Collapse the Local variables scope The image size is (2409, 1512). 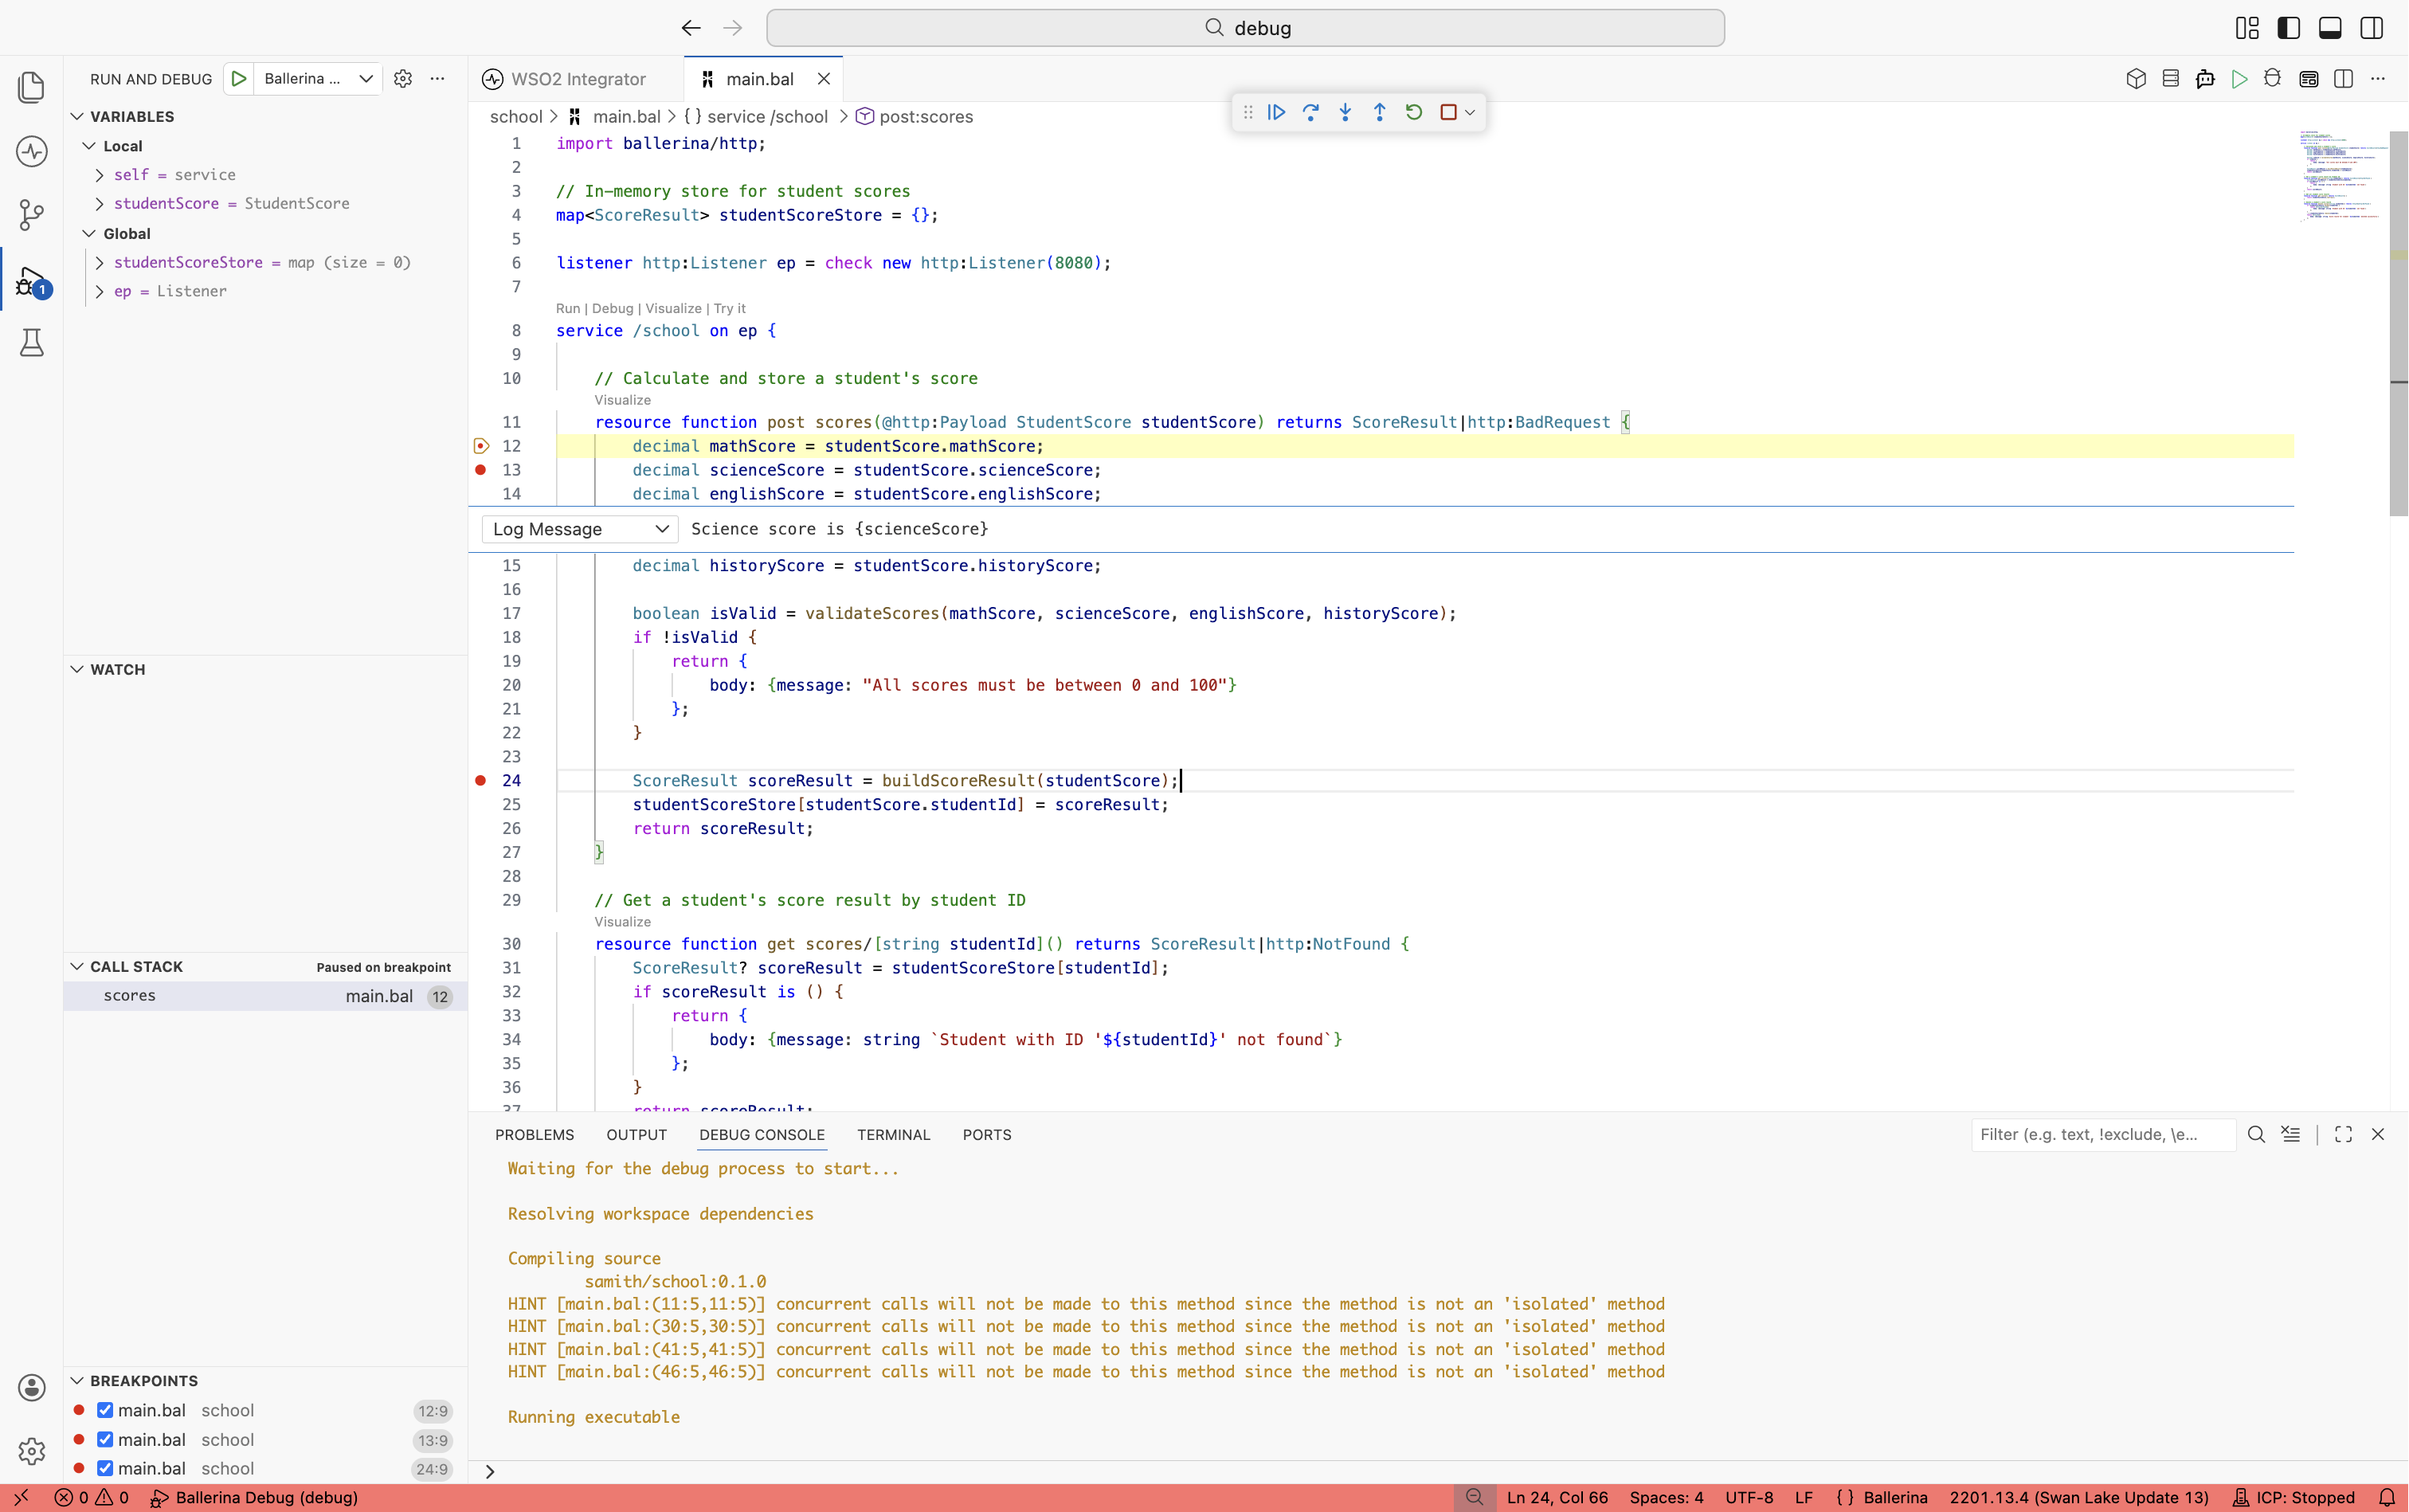[x=89, y=146]
